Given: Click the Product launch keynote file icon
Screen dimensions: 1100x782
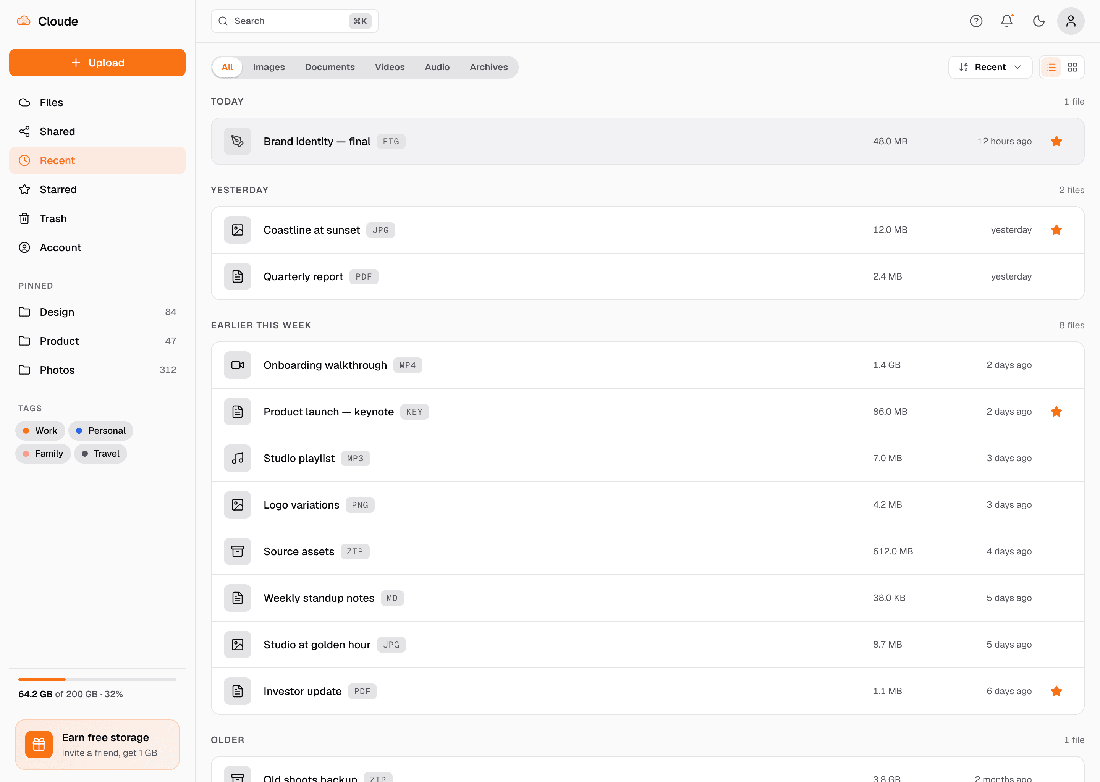Looking at the screenshot, I should [x=238, y=412].
